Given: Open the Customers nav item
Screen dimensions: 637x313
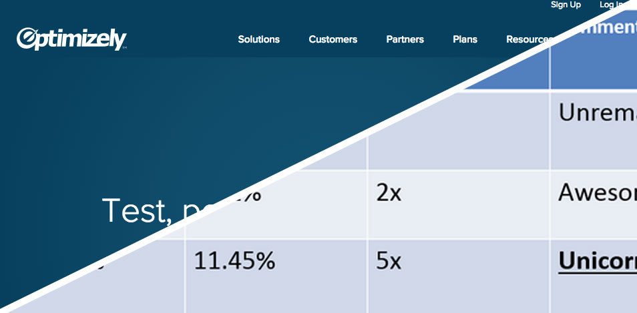Looking at the screenshot, I should pos(333,39).
